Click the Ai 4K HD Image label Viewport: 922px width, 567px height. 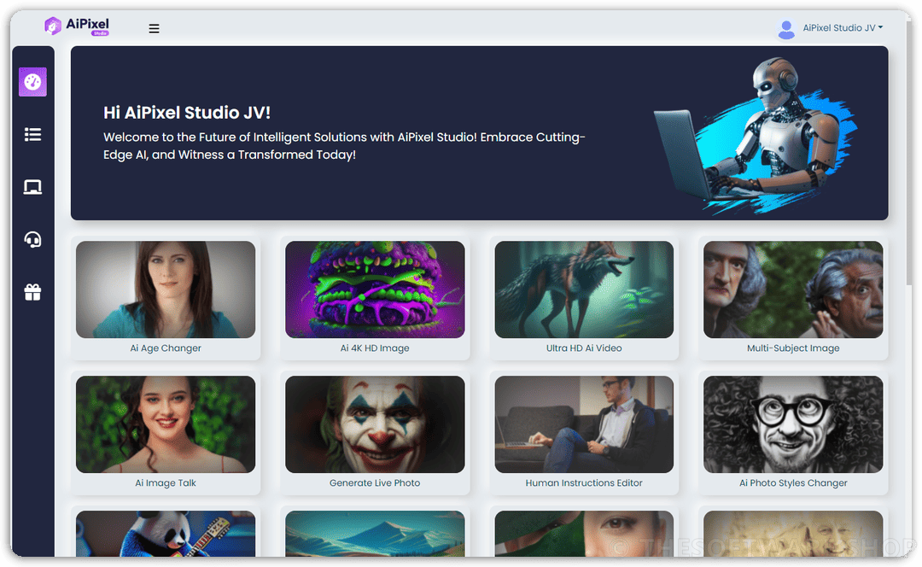click(375, 348)
